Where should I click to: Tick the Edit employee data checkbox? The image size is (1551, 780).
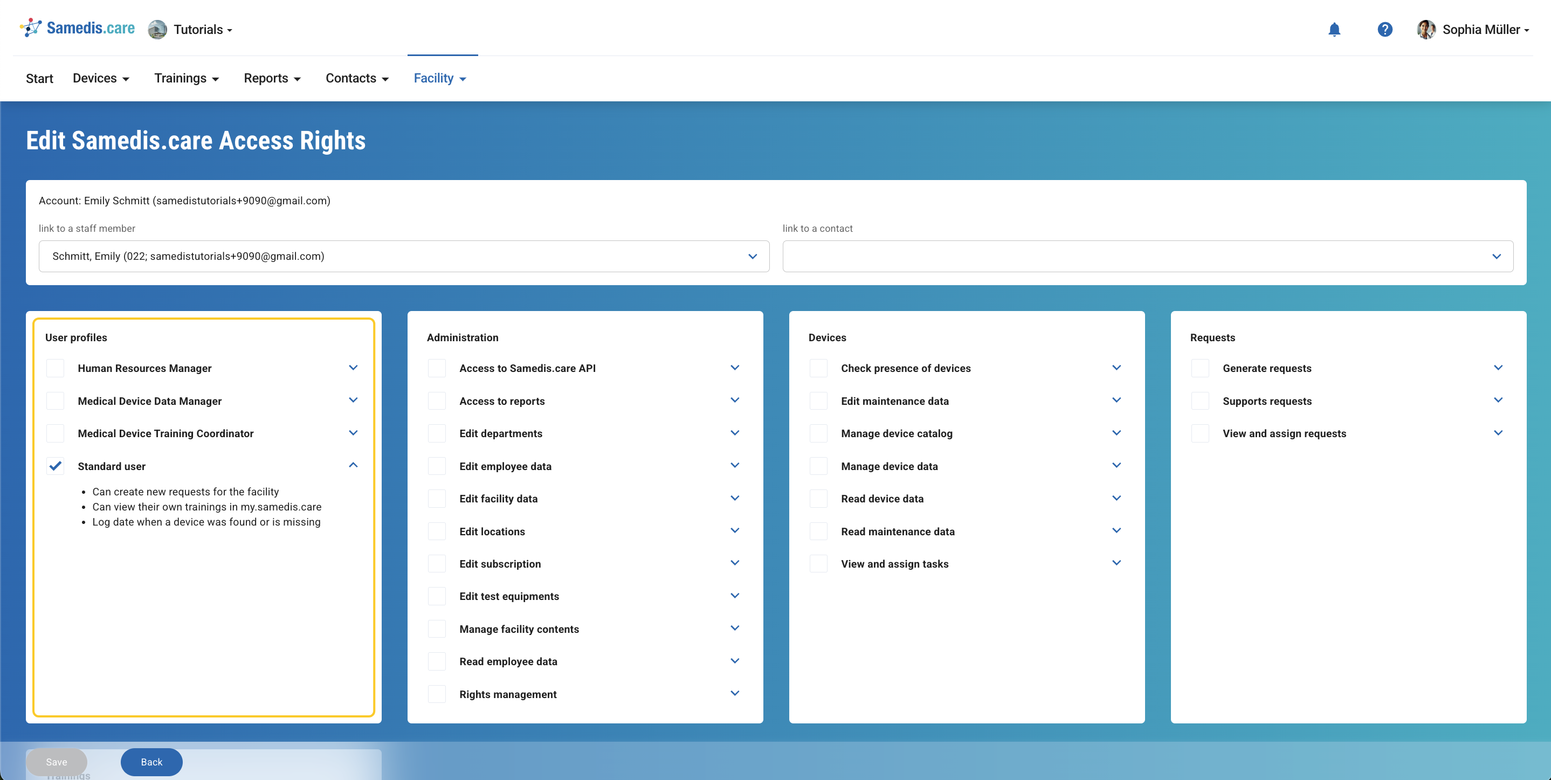[x=437, y=466]
